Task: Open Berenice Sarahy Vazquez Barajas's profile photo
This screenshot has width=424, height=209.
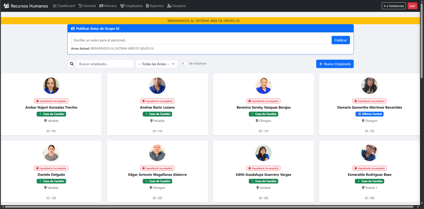Action: tap(263, 86)
